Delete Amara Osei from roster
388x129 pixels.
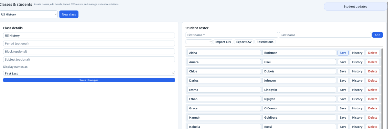[373, 62]
